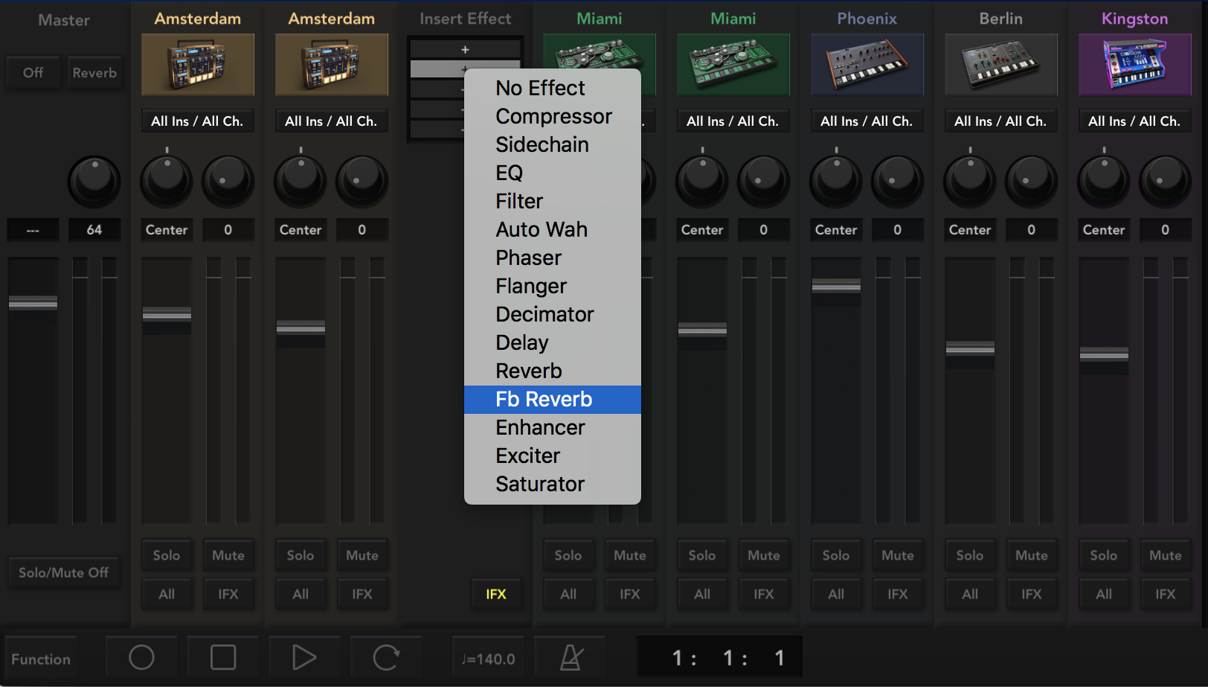Toggle the metronome icon
This screenshot has height=687, width=1208.
(x=571, y=657)
